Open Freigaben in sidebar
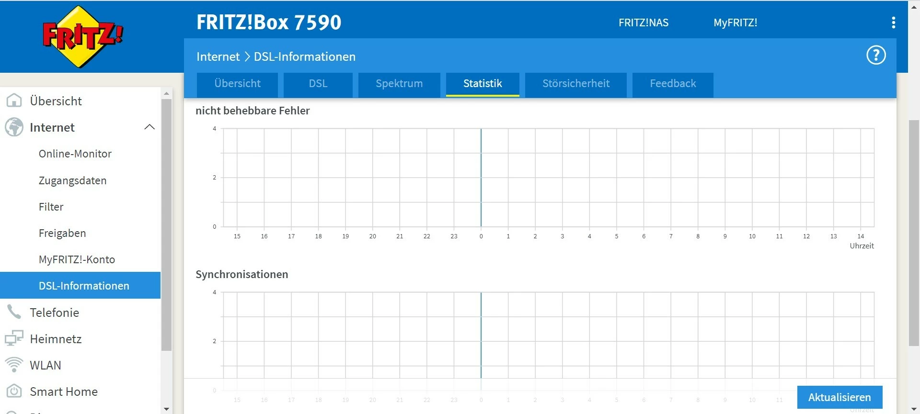Viewport: 920px width, 414px height. click(x=62, y=233)
